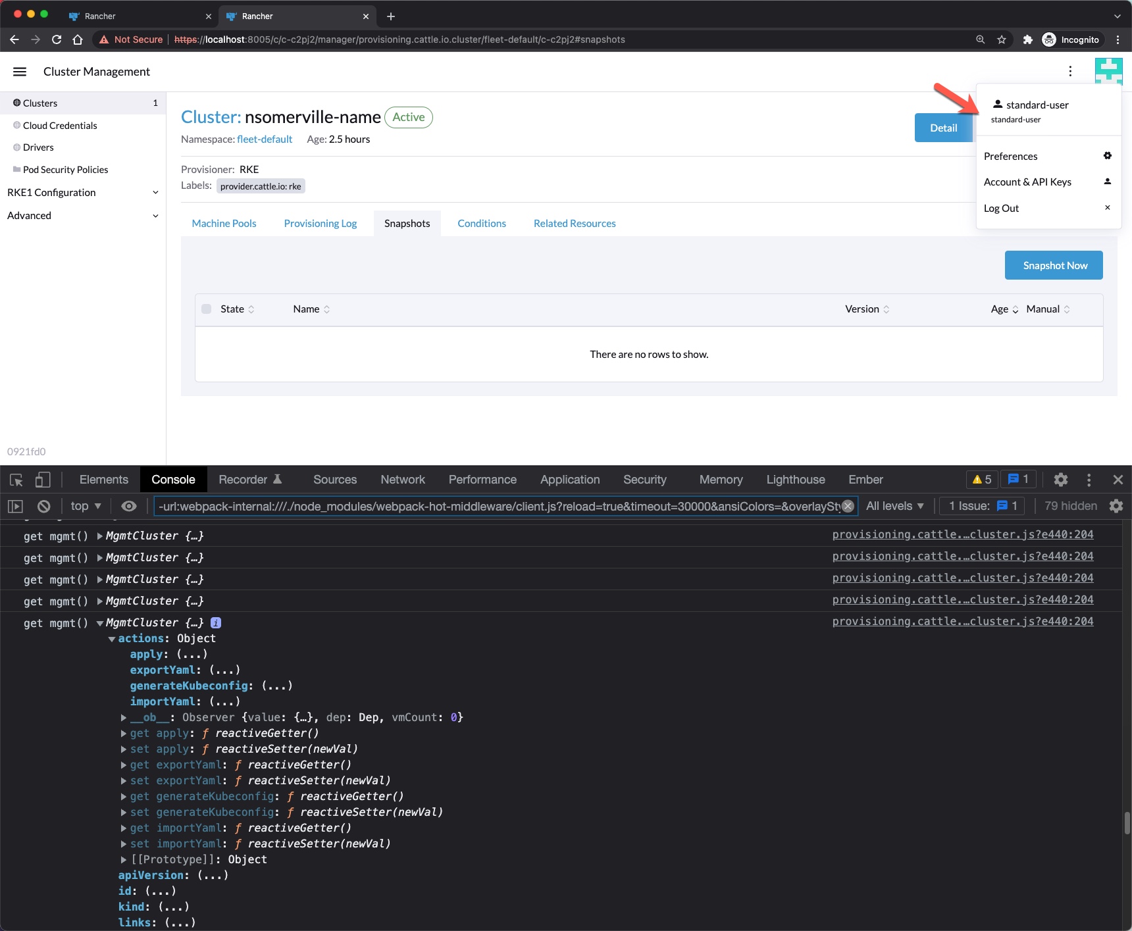Reload the page

[x=57, y=39]
